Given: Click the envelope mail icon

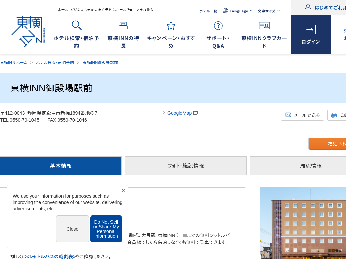Looking at the screenshot, I should click(288, 115).
